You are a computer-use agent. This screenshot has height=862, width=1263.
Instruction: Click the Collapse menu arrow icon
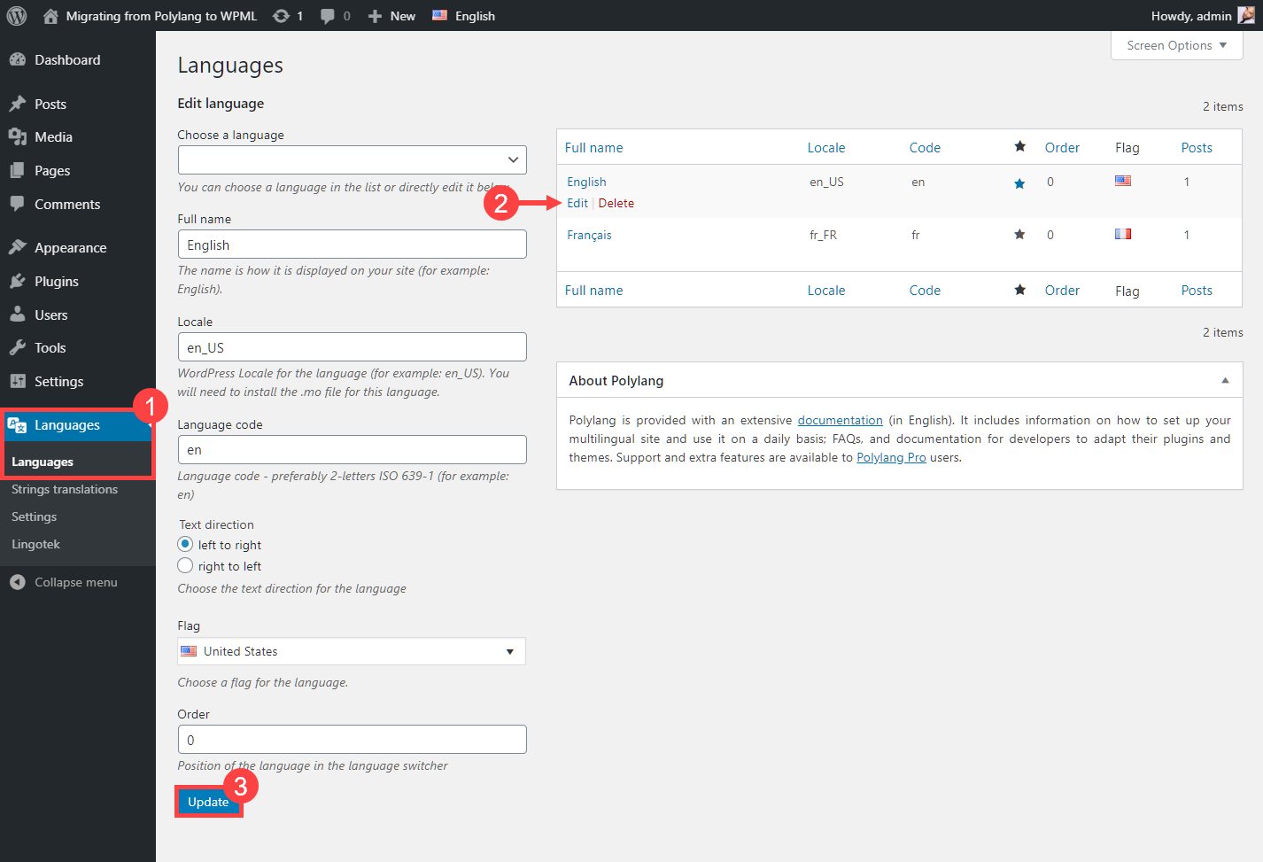click(x=18, y=582)
